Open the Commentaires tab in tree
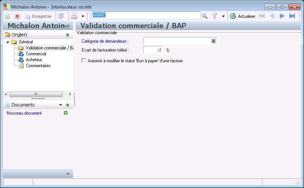The width and height of the screenshot is (304, 188). click(38, 66)
